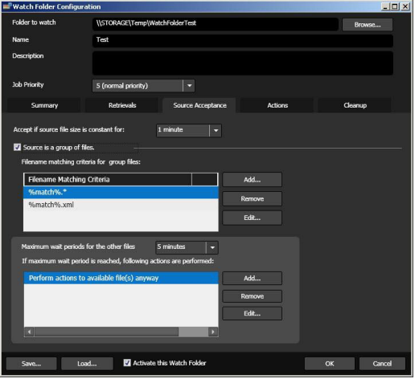
Task: Edit the selected wait period action
Action: click(x=252, y=313)
